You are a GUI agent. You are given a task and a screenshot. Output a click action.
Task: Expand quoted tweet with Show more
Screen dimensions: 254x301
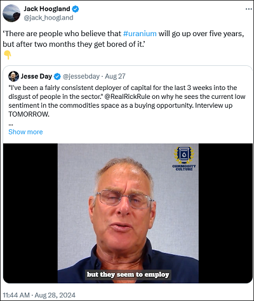(25, 132)
